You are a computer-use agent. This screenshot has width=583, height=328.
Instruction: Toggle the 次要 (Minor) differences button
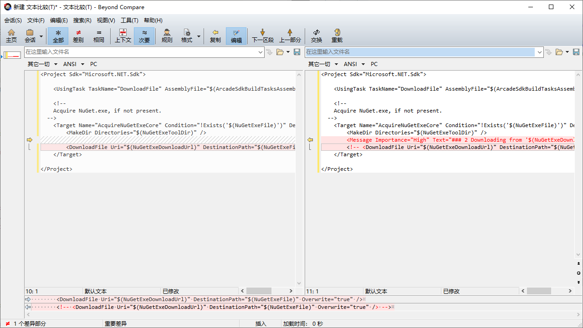144,36
